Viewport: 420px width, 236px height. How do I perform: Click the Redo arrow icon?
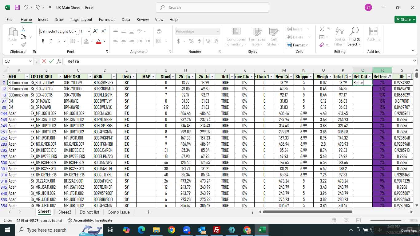[x=38, y=7]
